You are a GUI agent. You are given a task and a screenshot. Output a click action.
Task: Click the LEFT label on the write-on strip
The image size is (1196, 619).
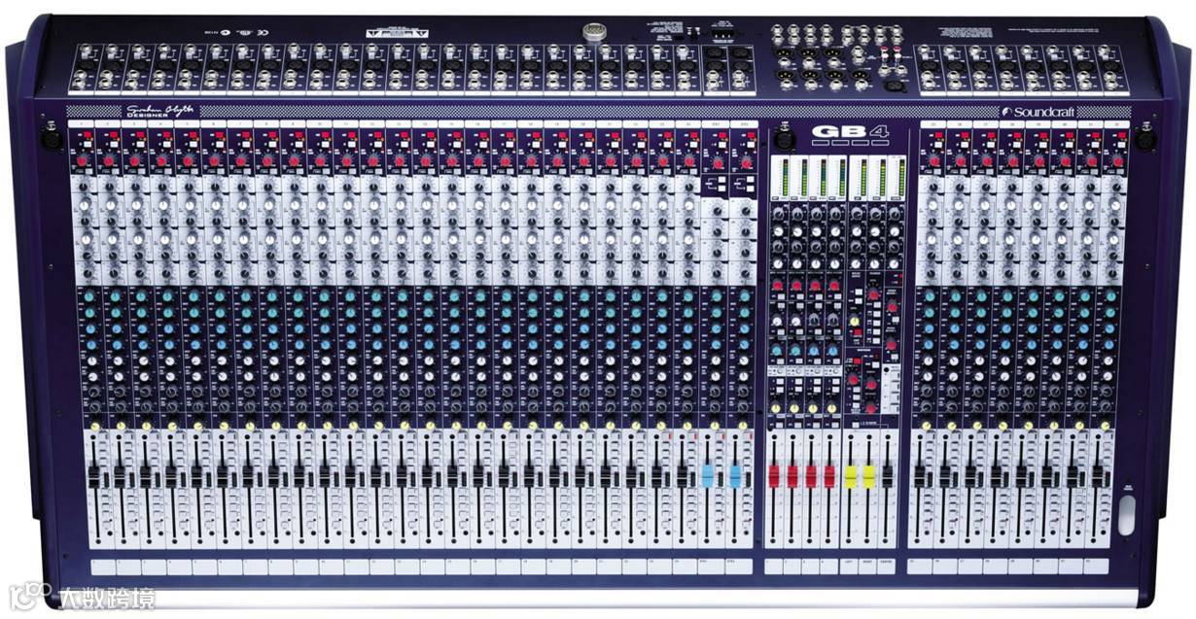[x=850, y=561]
